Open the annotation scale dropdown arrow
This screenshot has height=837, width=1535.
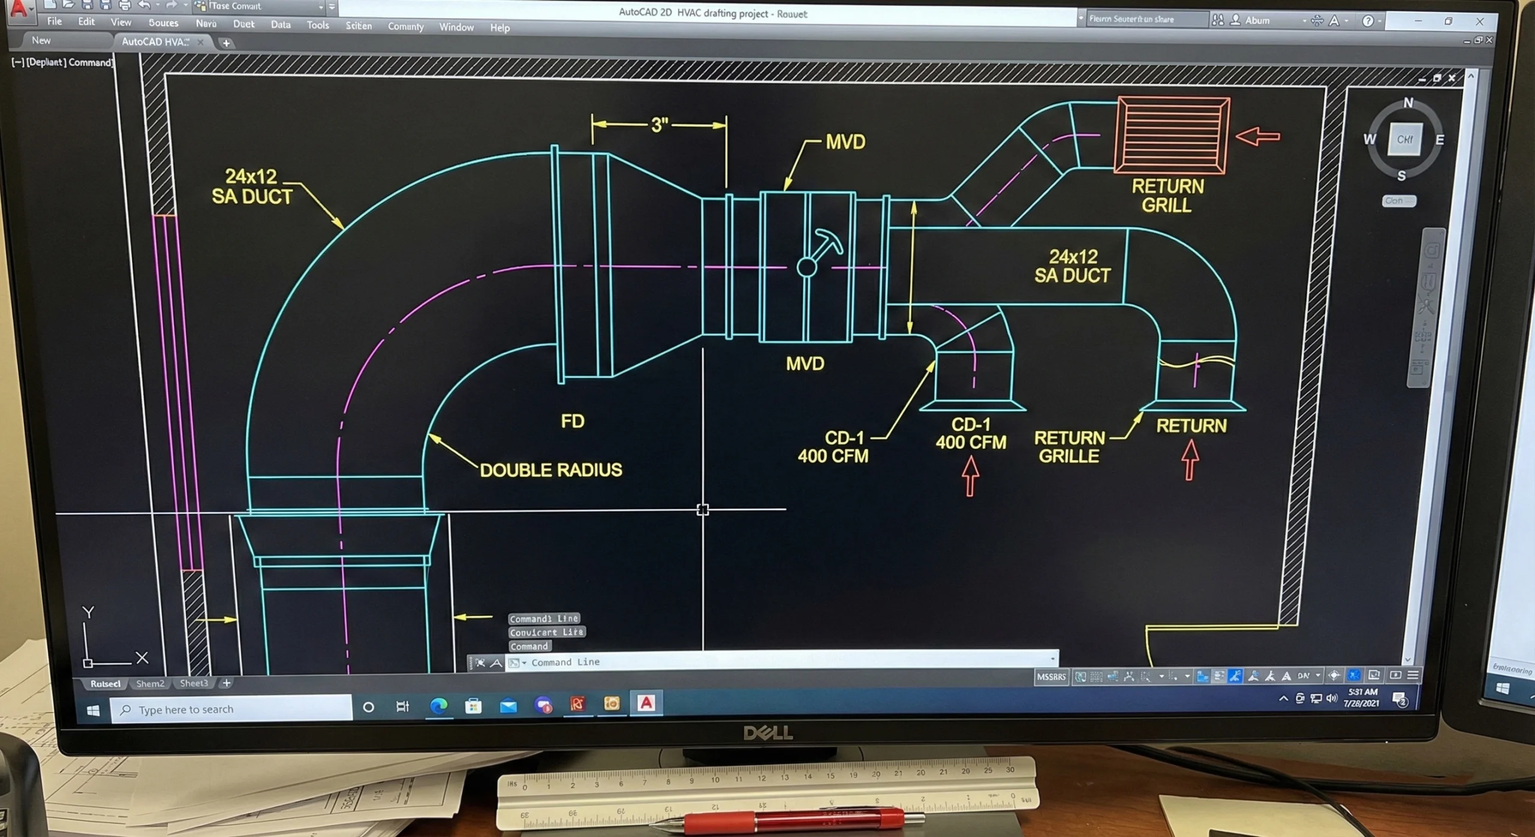tap(1318, 676)
